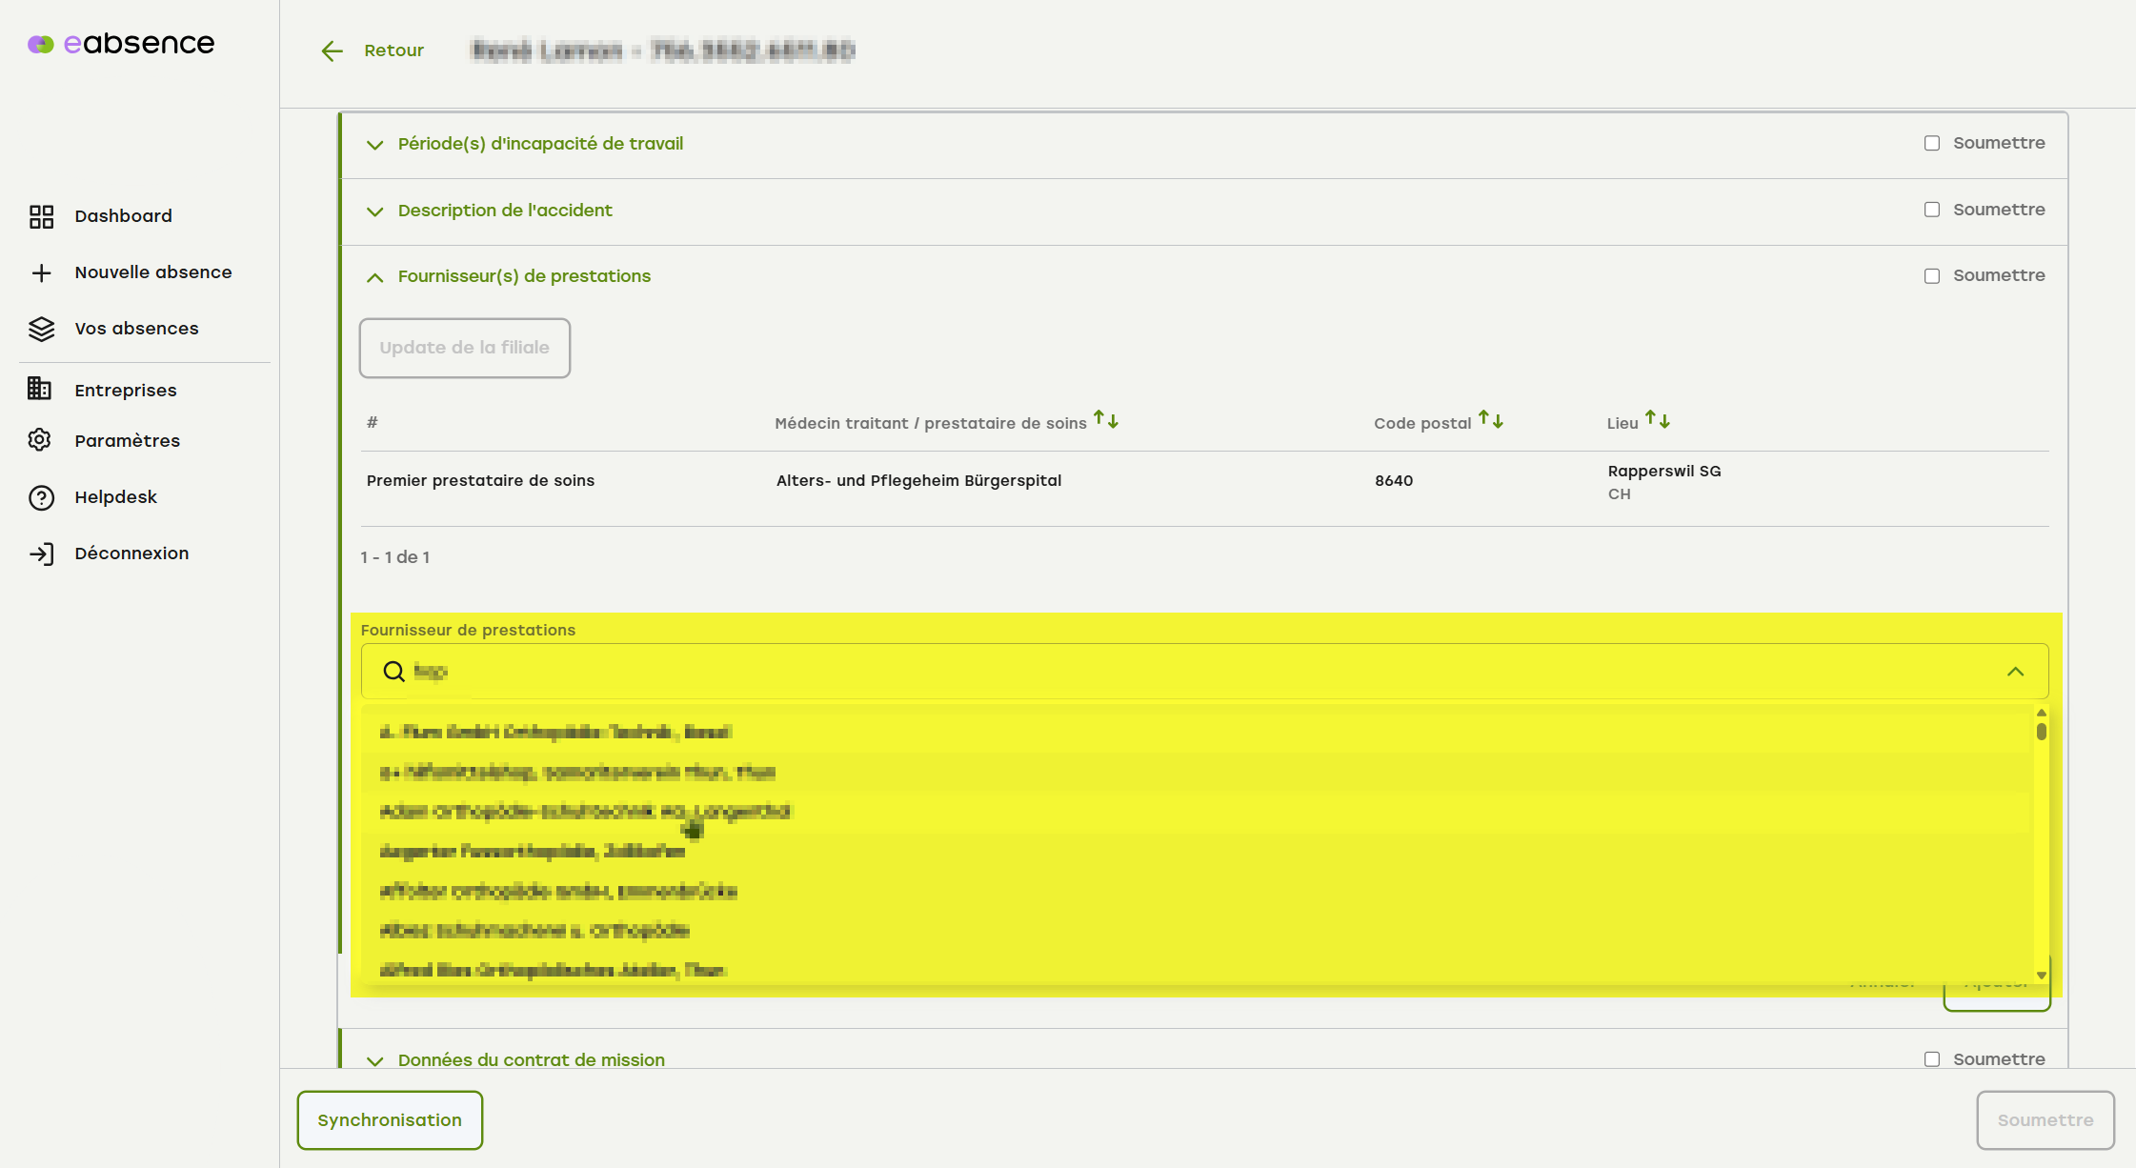Viewport: 2136px width, 1168px height.
Task: Collapse Fournisseur(s) de prestations section
Action: point(375,277)
